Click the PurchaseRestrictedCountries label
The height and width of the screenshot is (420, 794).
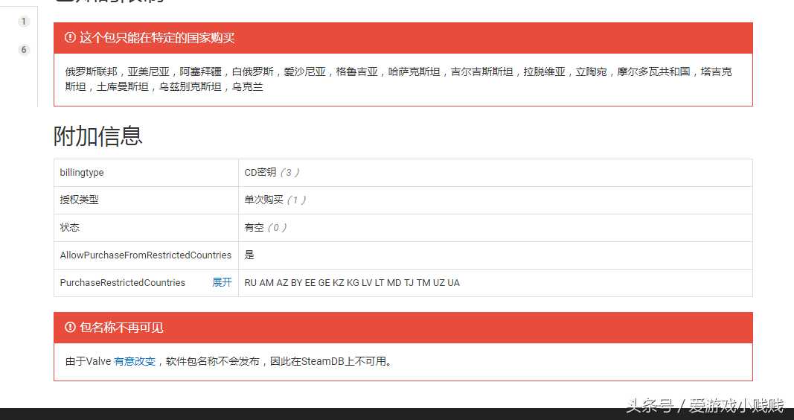point(123,282)
